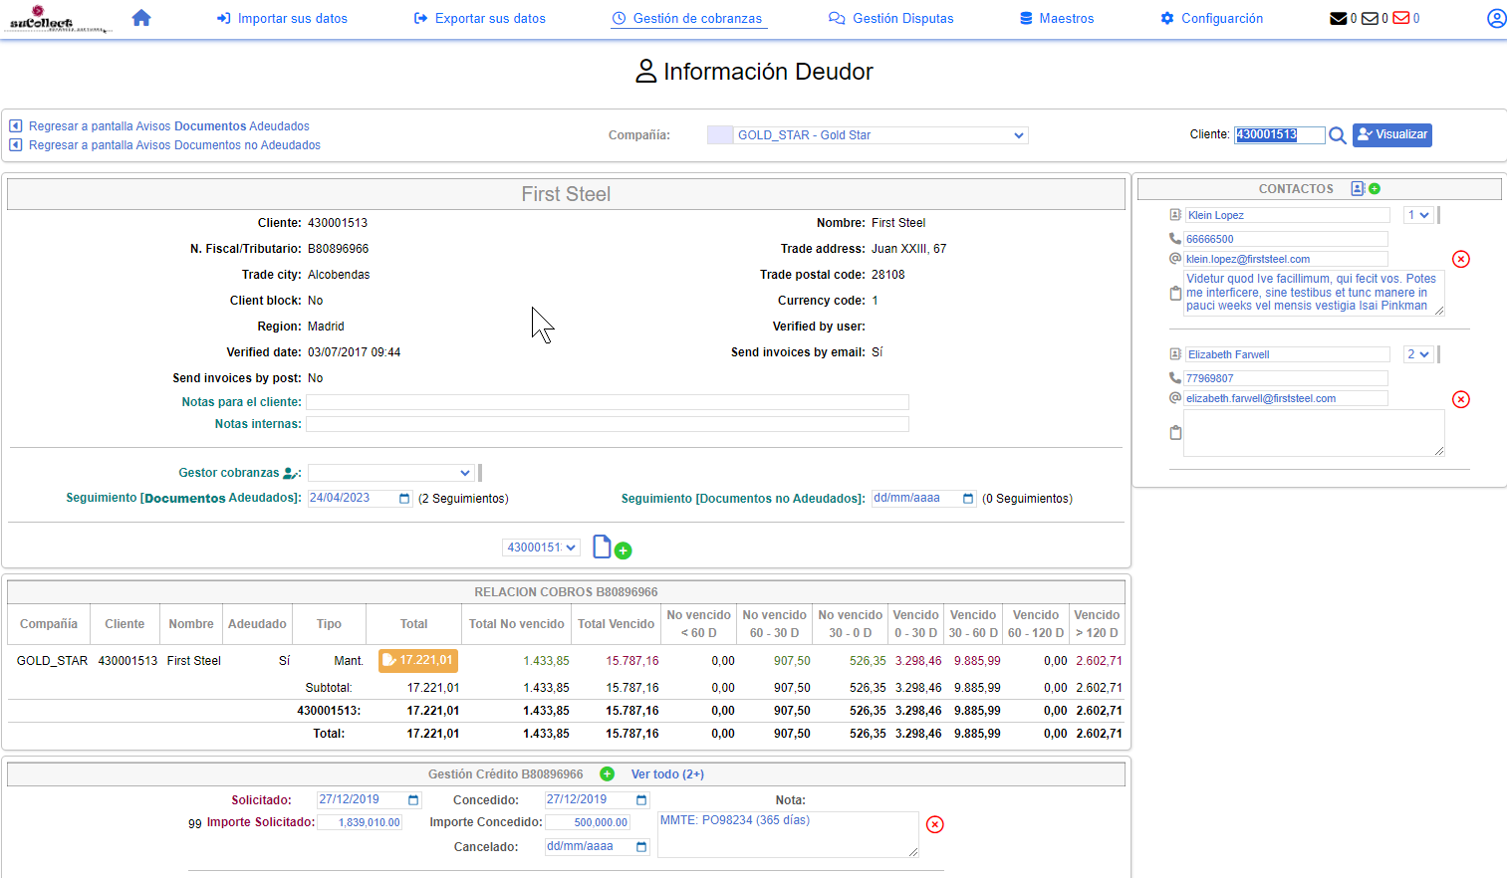Click the '15.787,16' Total Vencido value in Mant. row
Viewport: 1507px width, 878px height.
pos(632,661)
